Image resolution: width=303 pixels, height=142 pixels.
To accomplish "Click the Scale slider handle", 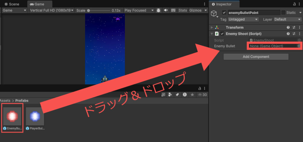I will coord(88,10).
